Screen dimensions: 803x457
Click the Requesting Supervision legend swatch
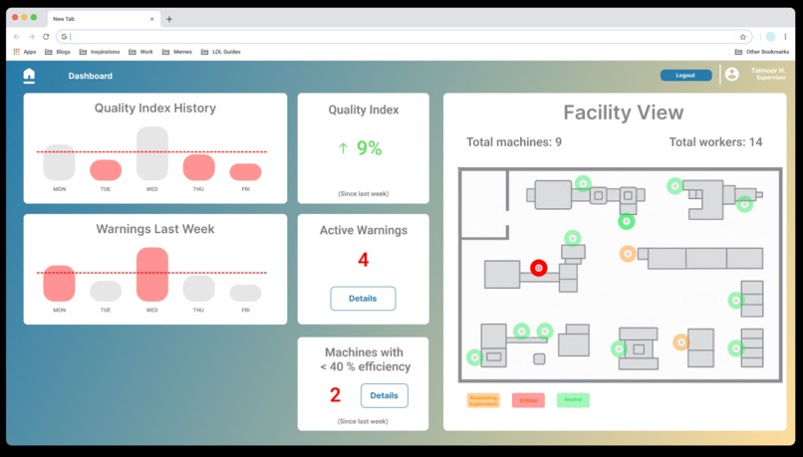click(483, 400)
